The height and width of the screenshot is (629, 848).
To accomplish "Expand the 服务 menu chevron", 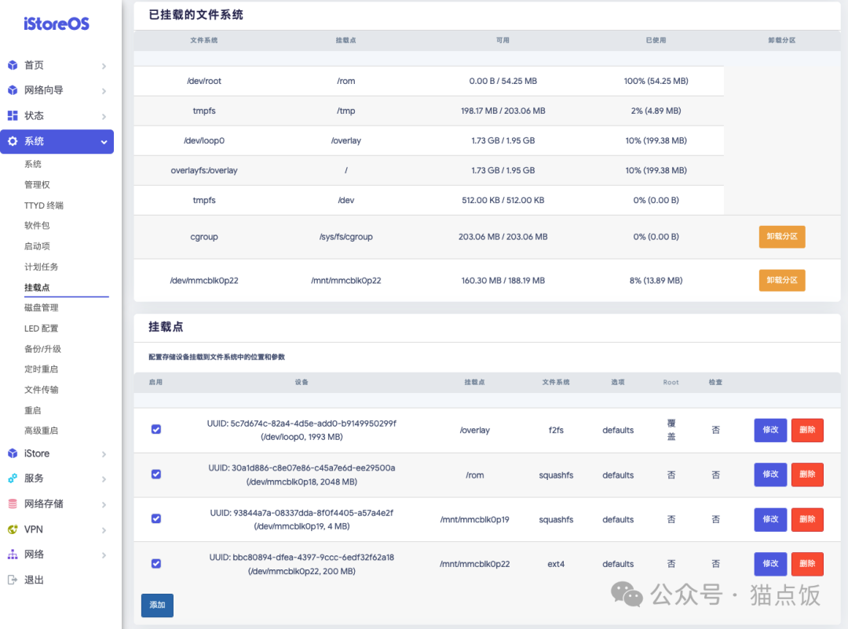I will click(x=103, y=478).
